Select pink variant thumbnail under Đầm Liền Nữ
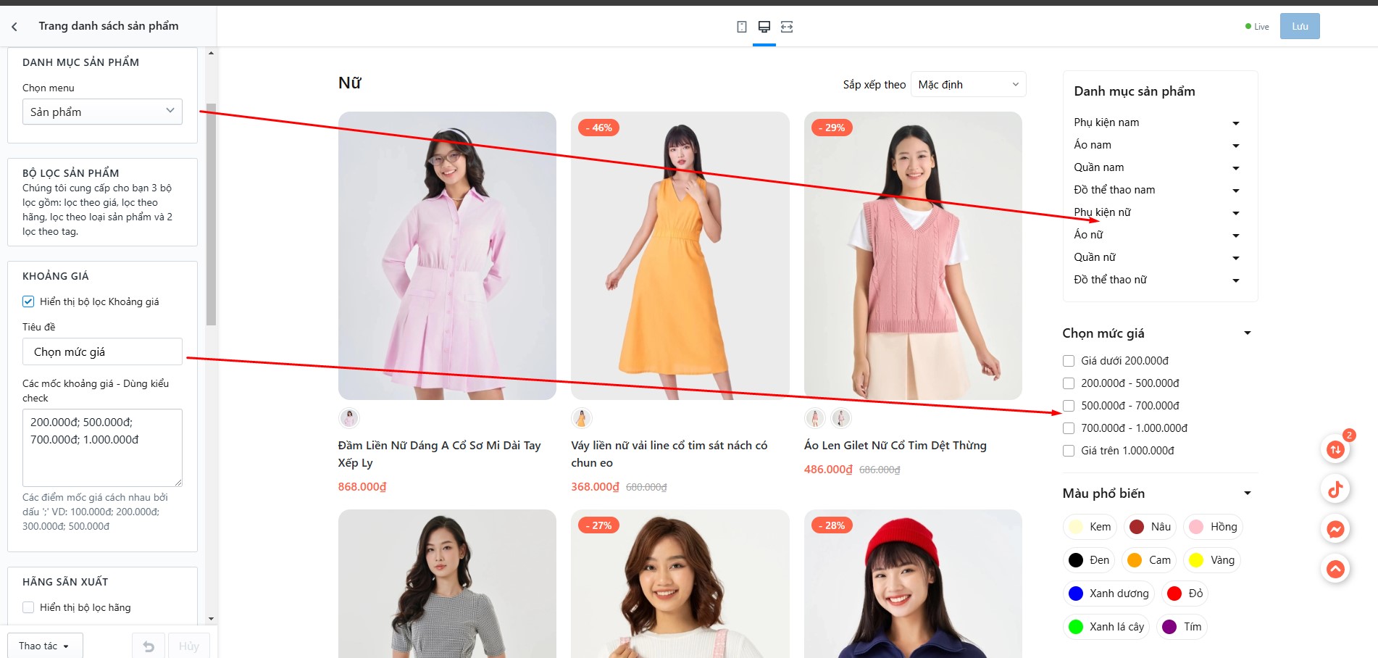 point(349,418)
